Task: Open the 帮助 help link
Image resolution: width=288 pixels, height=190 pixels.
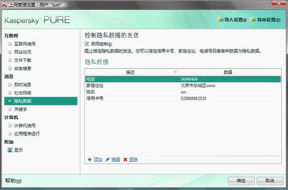Action: coord(13,181)
